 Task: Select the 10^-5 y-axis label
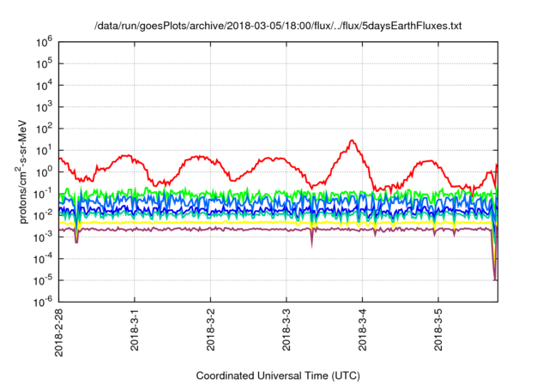pos(44,281)
